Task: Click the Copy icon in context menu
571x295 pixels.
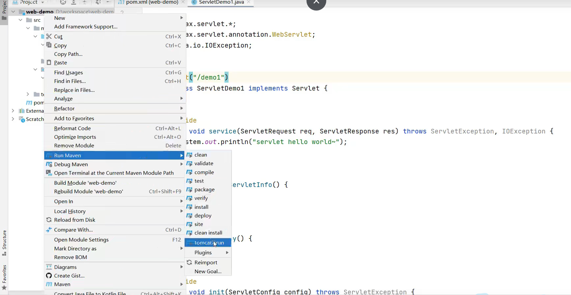Action: point(49,45)
